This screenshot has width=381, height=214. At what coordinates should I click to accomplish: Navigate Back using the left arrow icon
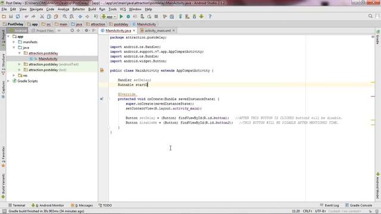click(x=80, y=17)
